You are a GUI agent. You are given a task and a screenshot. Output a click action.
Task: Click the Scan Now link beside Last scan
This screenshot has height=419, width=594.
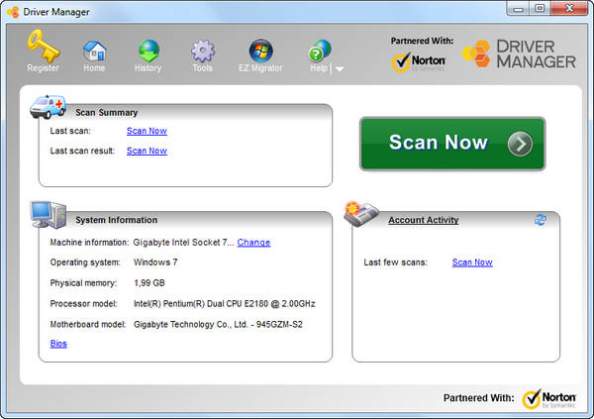click(x=147, y=131)
